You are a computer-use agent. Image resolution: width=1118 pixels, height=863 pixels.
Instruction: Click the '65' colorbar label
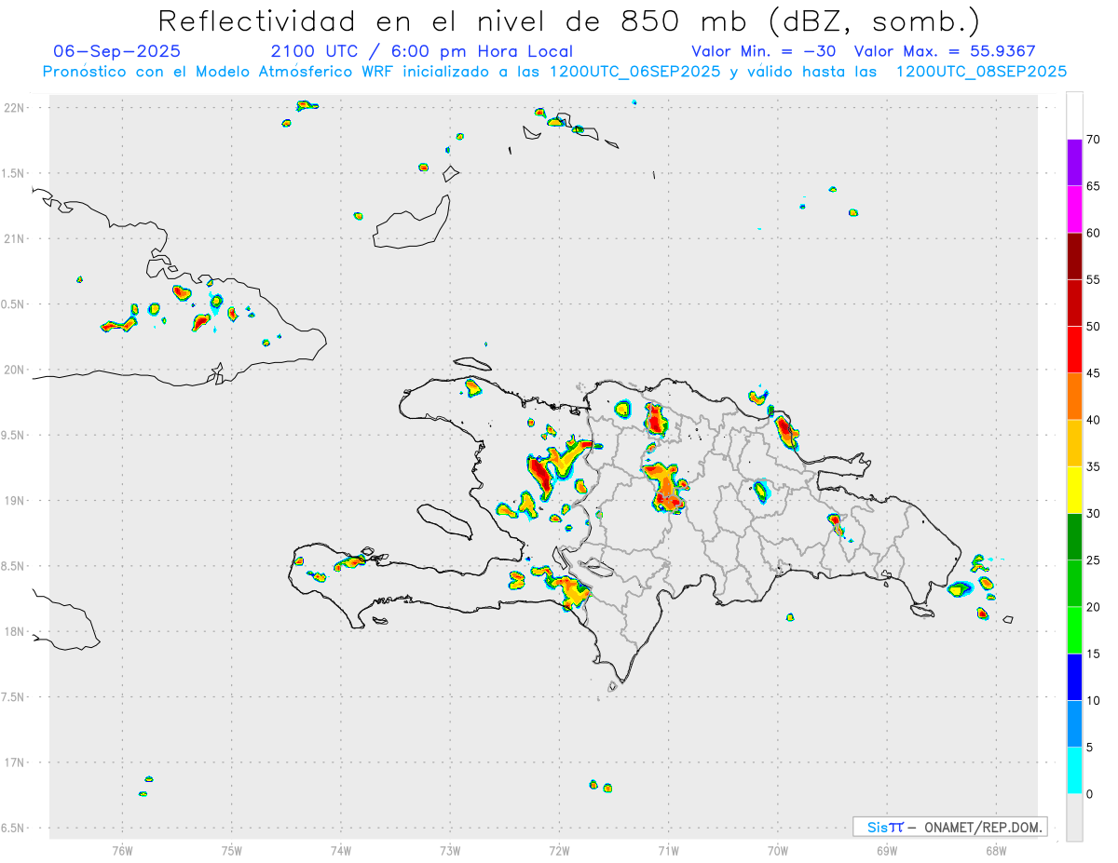[1094, 186]
